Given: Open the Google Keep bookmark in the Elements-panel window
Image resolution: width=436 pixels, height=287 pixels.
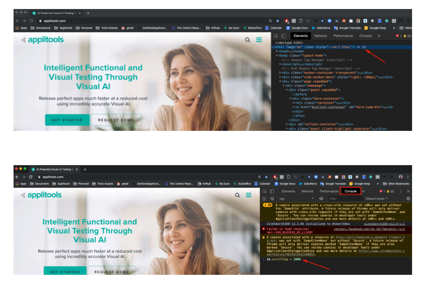Looking at the screenshot, I should click(x=375, y=28).
